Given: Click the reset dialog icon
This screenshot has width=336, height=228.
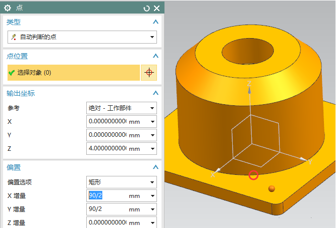Looking at the screenshot, I should coord(146,8).
